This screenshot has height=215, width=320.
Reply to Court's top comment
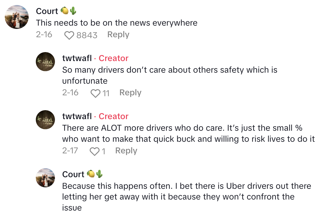point(118,35)
